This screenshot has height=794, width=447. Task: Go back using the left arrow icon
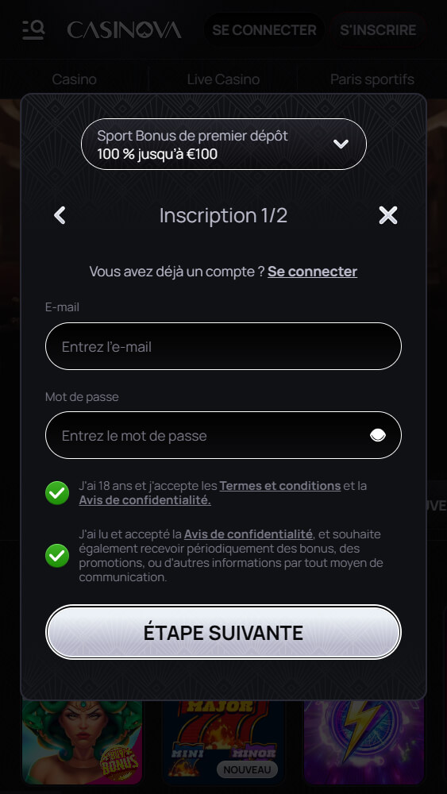point(60,215)
